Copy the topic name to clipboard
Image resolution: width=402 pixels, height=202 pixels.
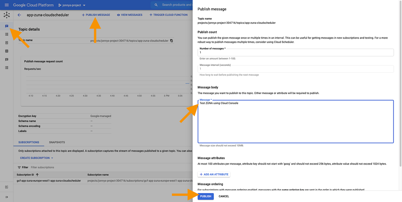point(172,41)
